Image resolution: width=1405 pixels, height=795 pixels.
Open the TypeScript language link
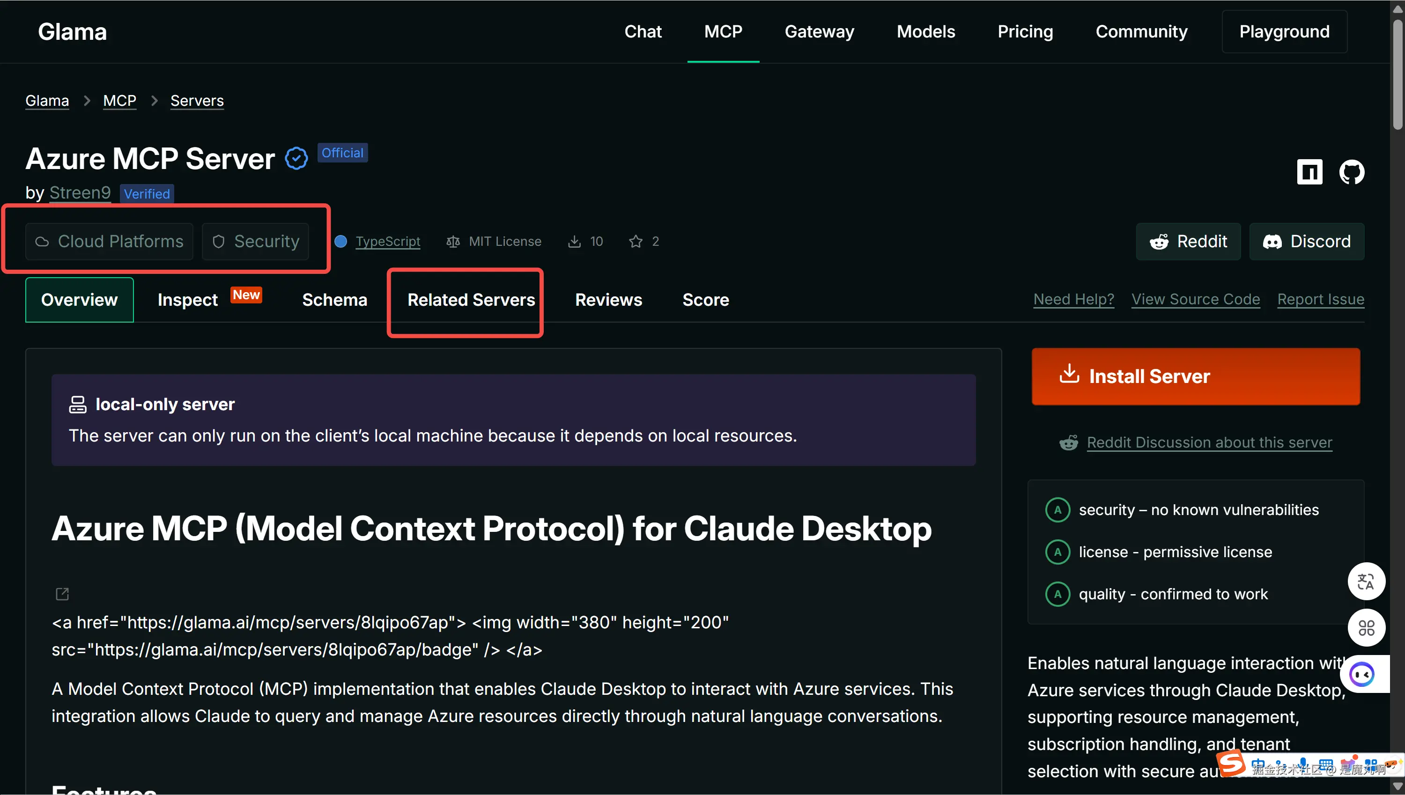point(388,241)
